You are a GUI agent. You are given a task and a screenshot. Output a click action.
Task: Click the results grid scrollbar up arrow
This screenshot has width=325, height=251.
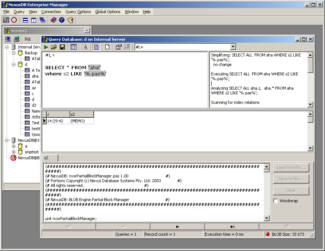click(310, 114)
